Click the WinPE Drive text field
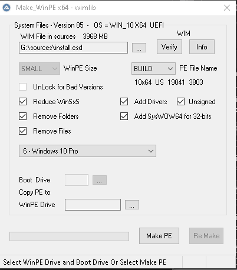Viewport: 237px width, 270px height. tap(93, 205)
